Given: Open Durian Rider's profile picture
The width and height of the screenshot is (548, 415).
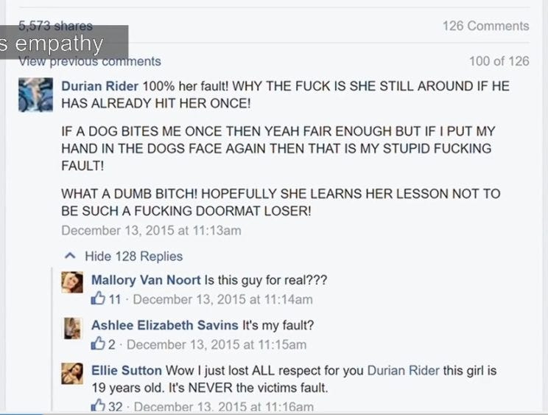Looking at the screenshot, I should [x=35, y=95].
